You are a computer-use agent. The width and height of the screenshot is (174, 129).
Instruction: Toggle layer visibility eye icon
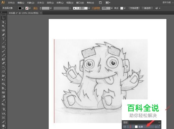pos(125,127)
